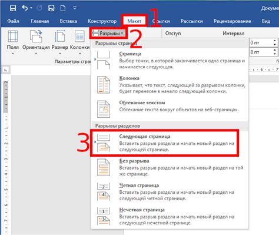Click the Без разрыва icon
Screen dimensions: 279x235
104,167
